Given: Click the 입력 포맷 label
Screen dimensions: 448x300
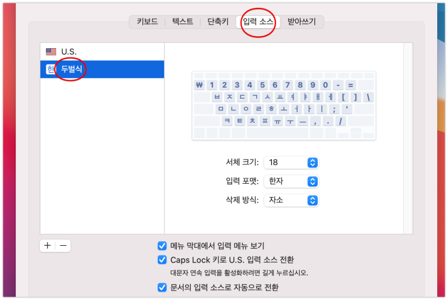Looking at the screenshot, I should 242,181.
